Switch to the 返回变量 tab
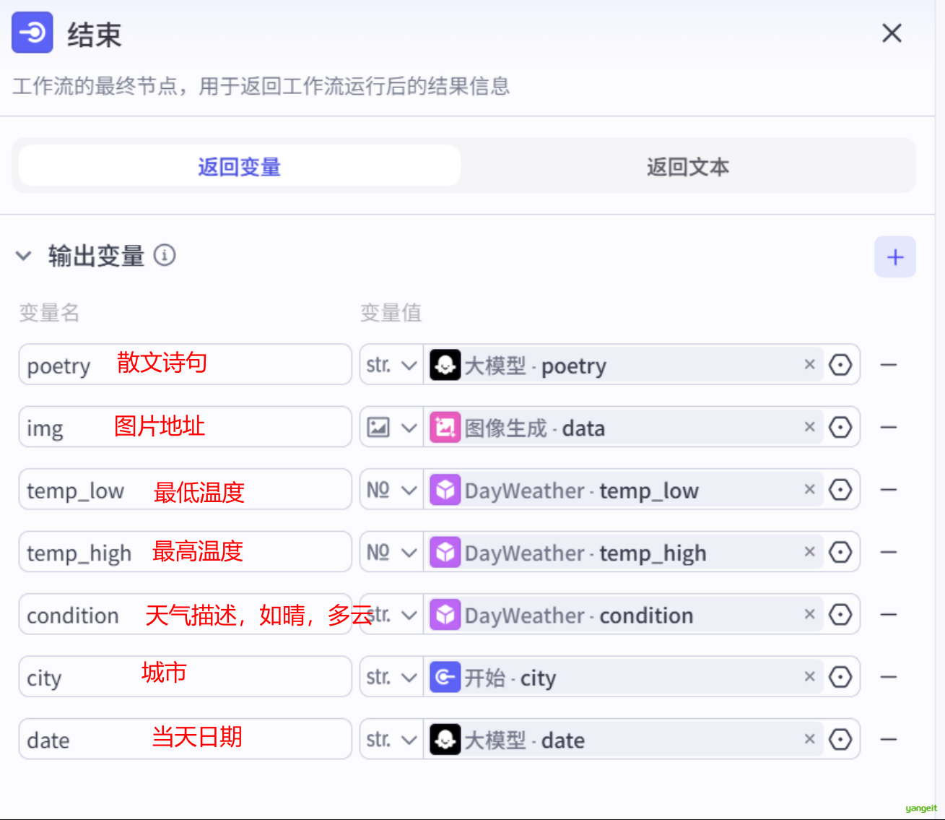945x820 pixels. (239, 167)
